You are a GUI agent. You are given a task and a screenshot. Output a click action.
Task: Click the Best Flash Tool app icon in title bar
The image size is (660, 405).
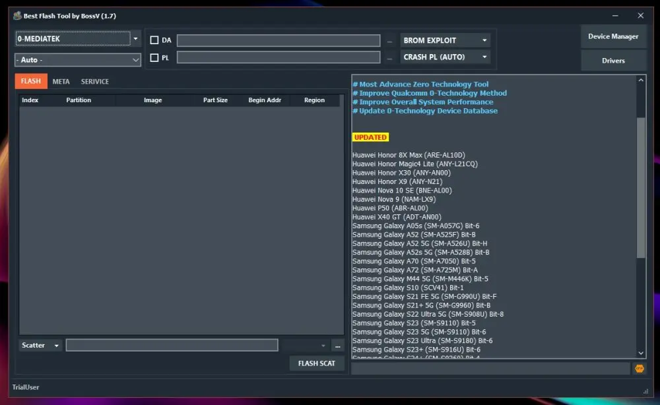17,16
